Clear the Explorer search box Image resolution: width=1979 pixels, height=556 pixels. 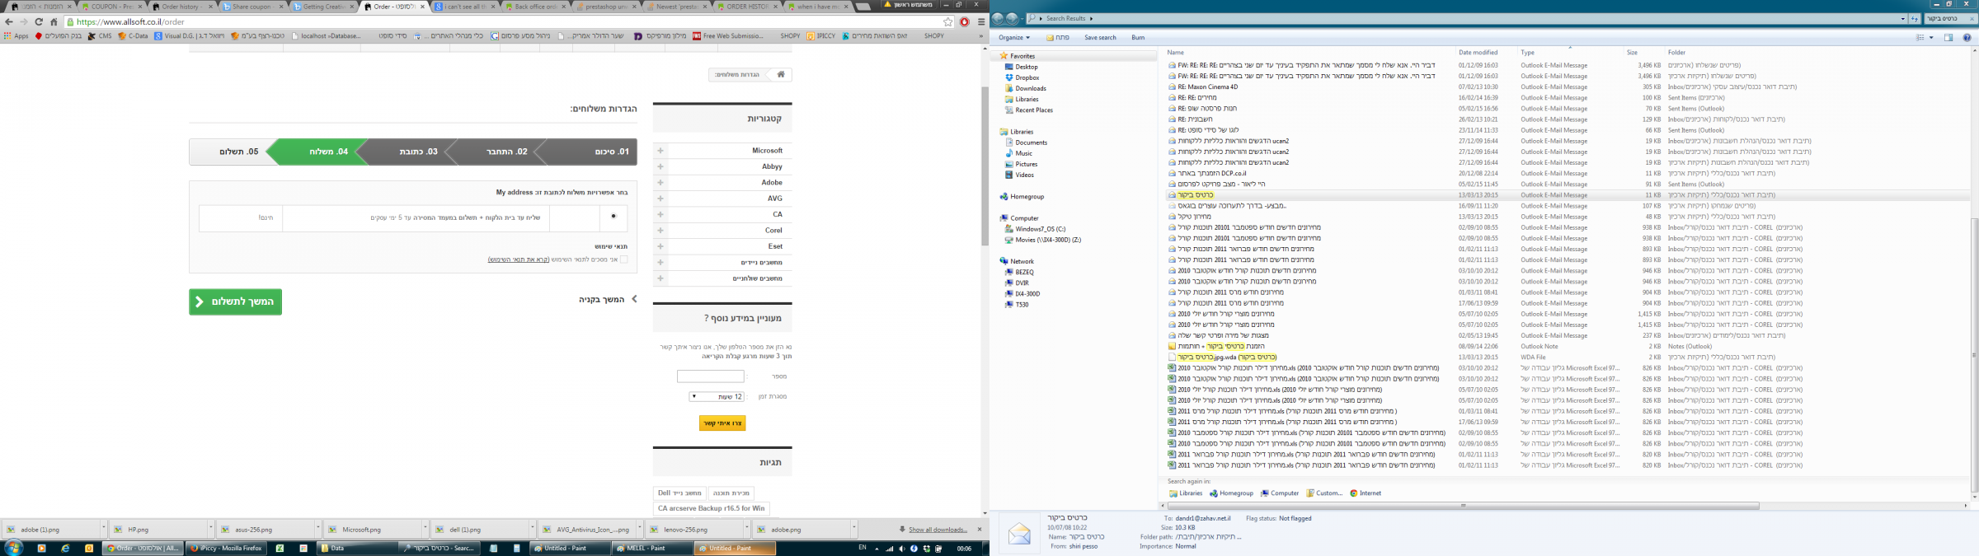(1971, 18)
